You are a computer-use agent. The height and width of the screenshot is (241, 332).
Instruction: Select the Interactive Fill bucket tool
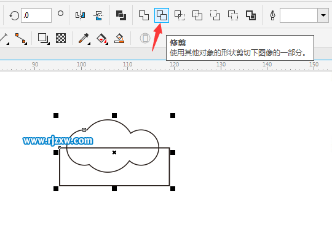point(102,39)
